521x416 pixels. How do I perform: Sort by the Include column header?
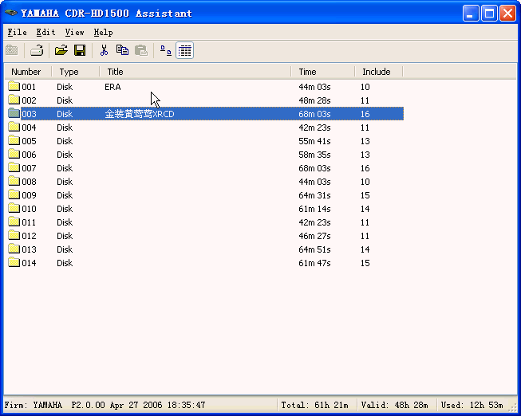pos(378,72)
